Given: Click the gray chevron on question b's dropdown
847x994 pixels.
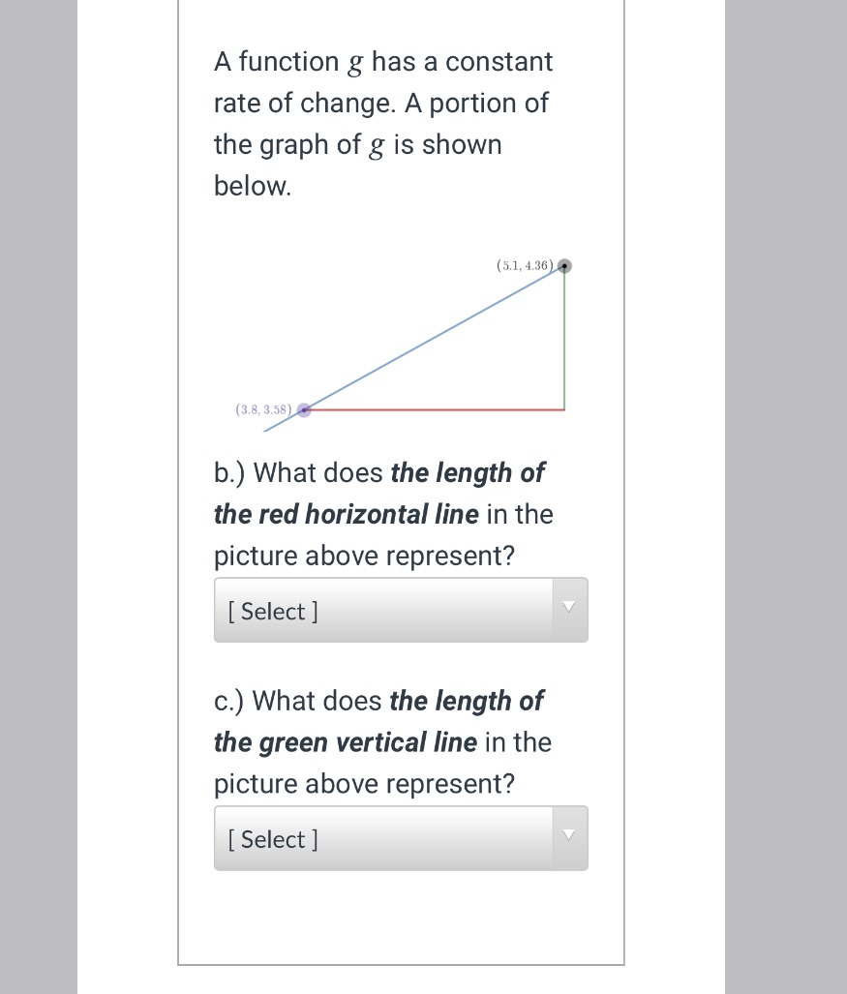Looking at the screenshot, I should click(x=568, y=606).
